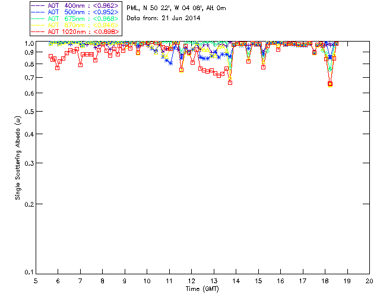This screenshot has height=304, width=380.
Task: Click the 0.8 y-axis tick label
Action: [29, 64]
